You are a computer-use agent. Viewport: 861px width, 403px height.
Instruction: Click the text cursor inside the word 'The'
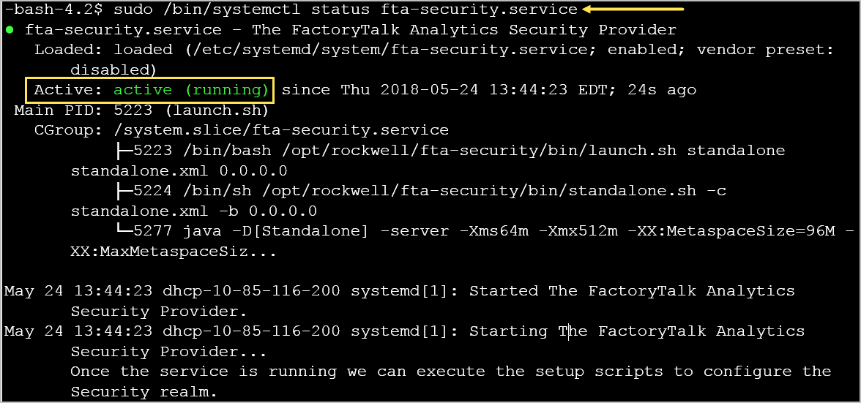(x=568, y=331)
